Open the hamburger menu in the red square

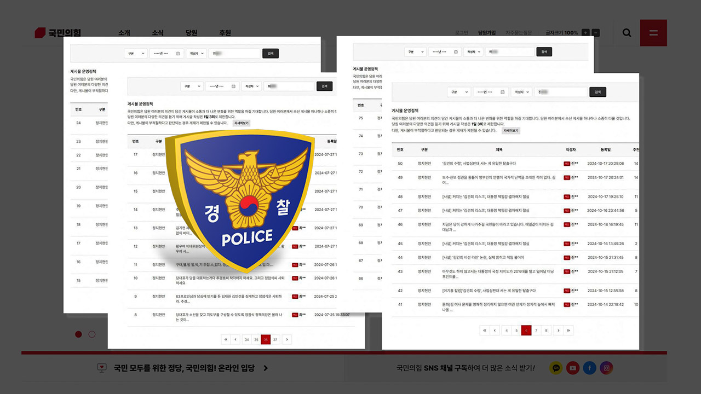coord(653,33)
